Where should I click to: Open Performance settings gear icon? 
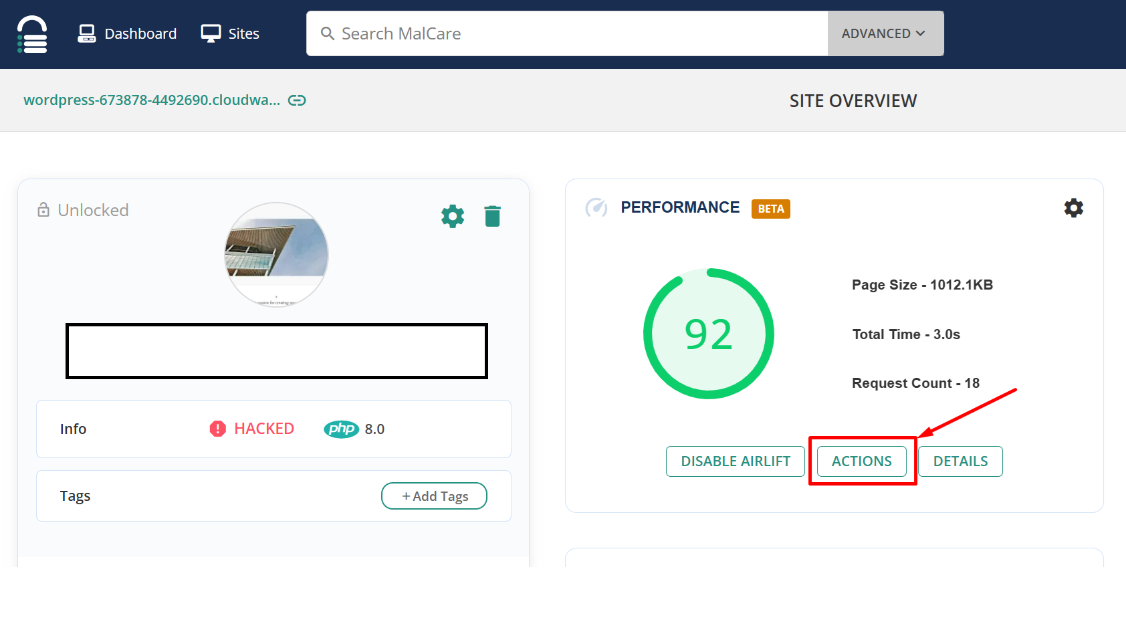pos(1074,208)
